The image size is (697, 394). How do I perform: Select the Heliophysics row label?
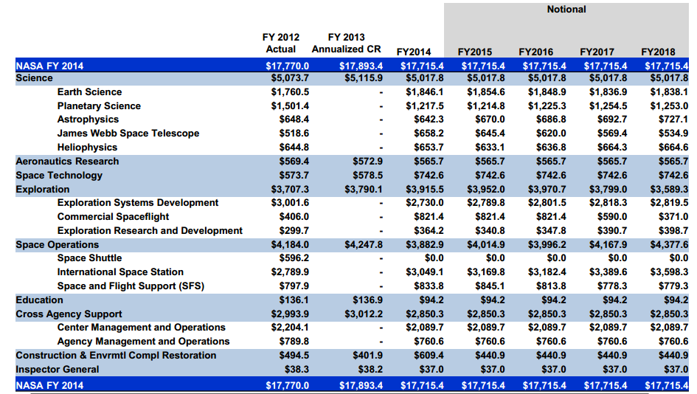pyautogui.click(x=87, y=147)
